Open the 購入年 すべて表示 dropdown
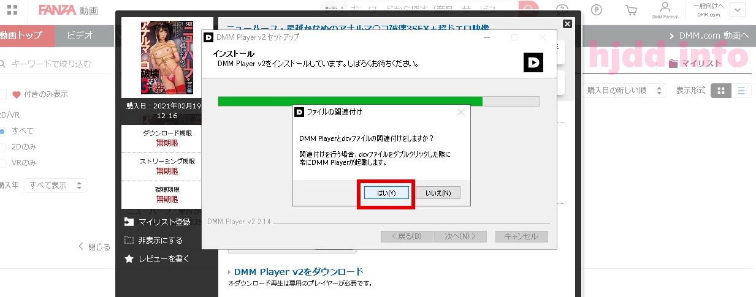This screenshot has width=756, height=297. point(55,185)
